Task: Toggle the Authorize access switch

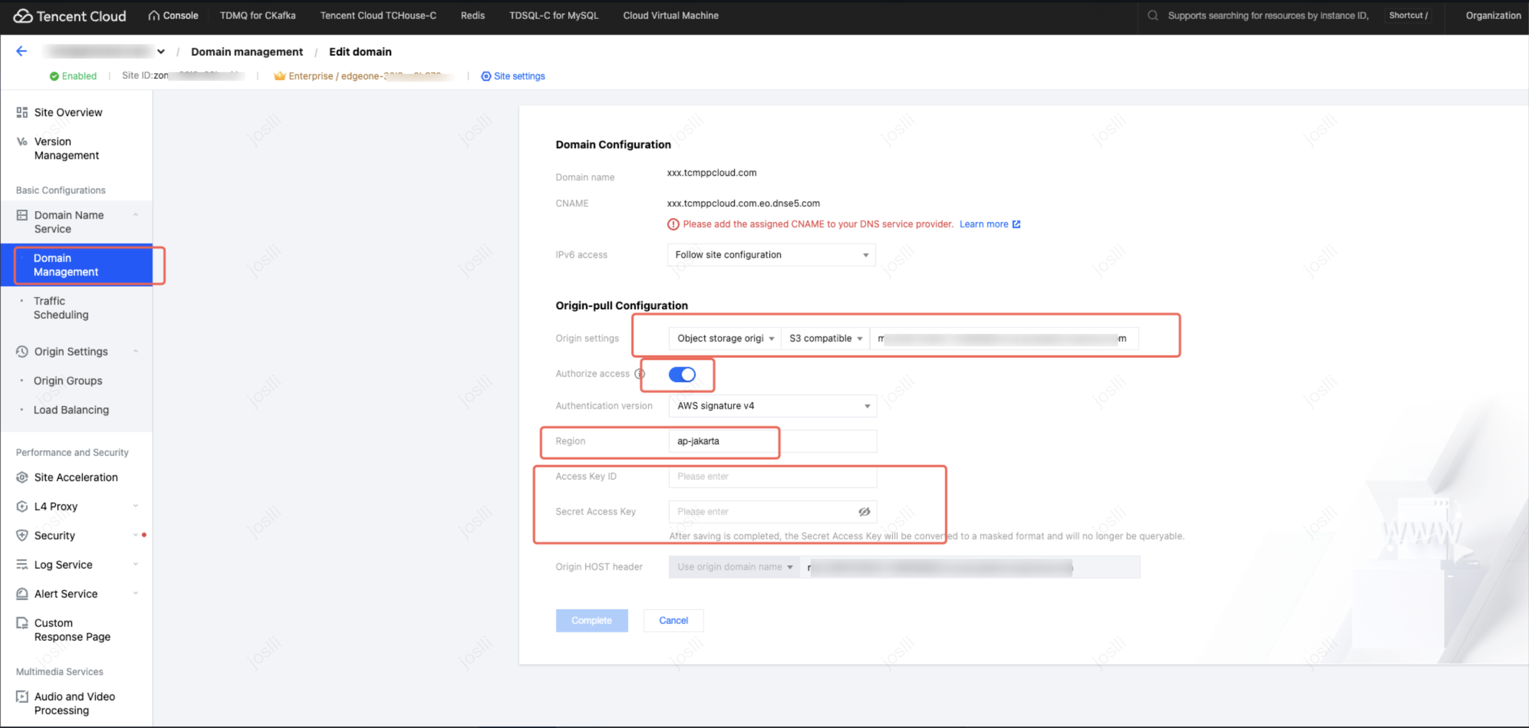Action: click(x=682, y=375)
